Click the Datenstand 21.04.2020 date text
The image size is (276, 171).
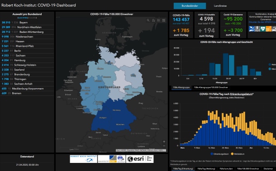tap(27, 165)
